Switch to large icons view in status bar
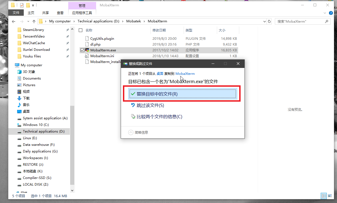337x203 pixels. [x=330, y=196]
